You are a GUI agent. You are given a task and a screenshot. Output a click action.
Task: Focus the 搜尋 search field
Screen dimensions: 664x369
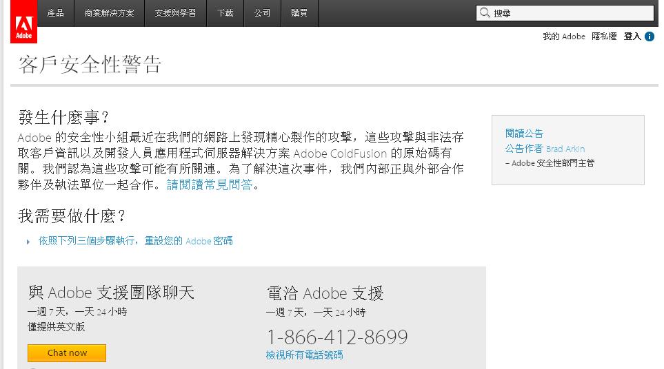click(x=565, y=13)
